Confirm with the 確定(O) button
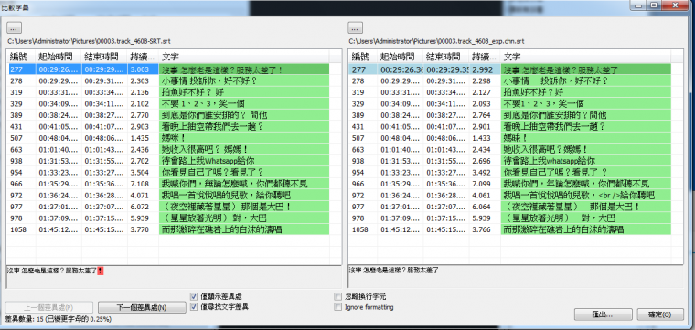695x330 pixels. point(660,314)
